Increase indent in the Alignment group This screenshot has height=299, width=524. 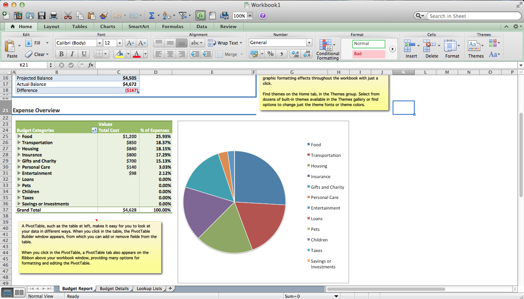[207, 54]
